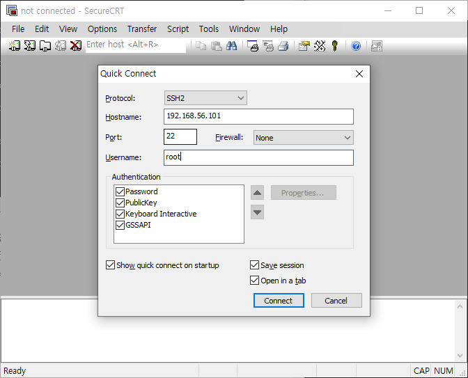Click the Hostname field with 192.168.56.101
The image size is (468, 378).
coord(258,116)
